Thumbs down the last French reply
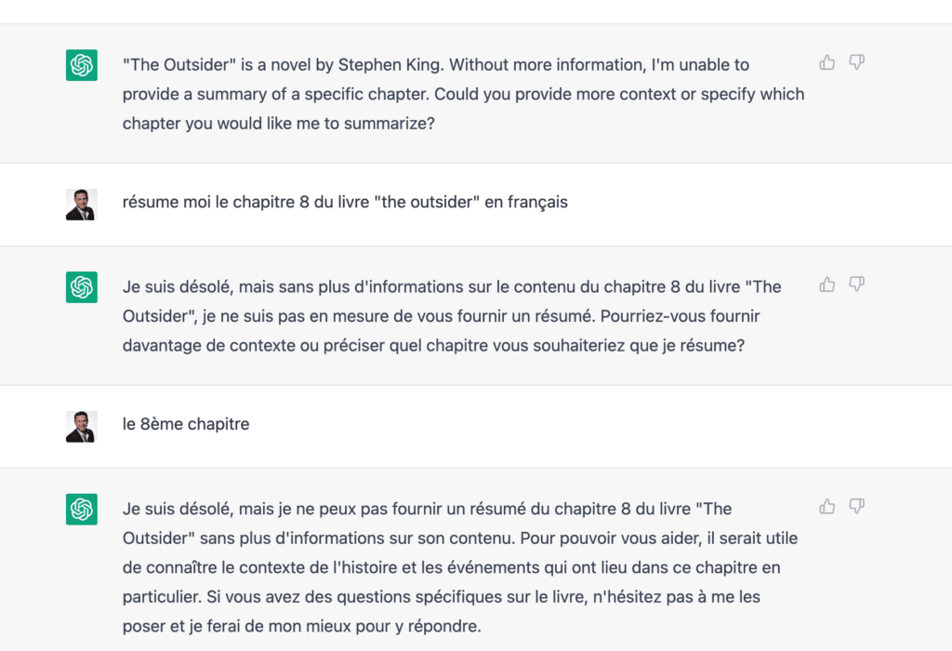The width and height of the screenshot is (952, 651). 856,507
